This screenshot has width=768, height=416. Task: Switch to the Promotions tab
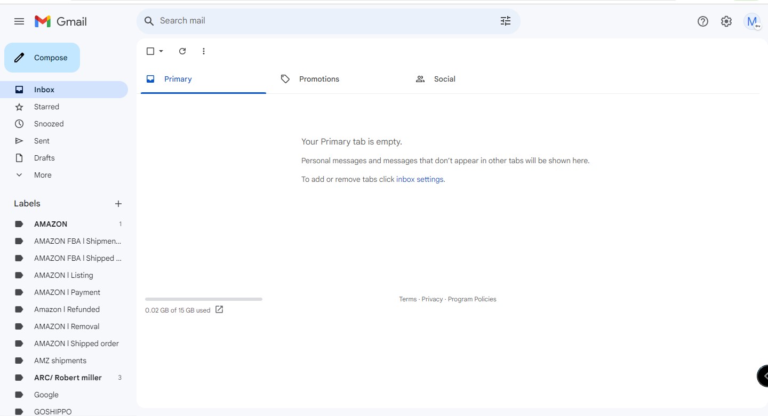[338, 79]
